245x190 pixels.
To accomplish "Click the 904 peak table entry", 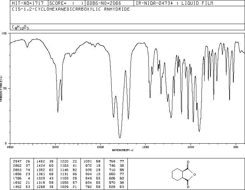I will point(93,174).
